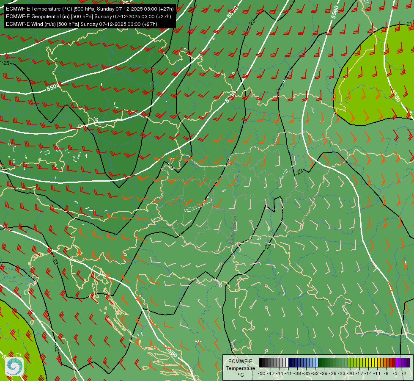Viewport: 414px width, 381px height.
Task: Click the -35 value in the legend
Action: tap(306, 373)
